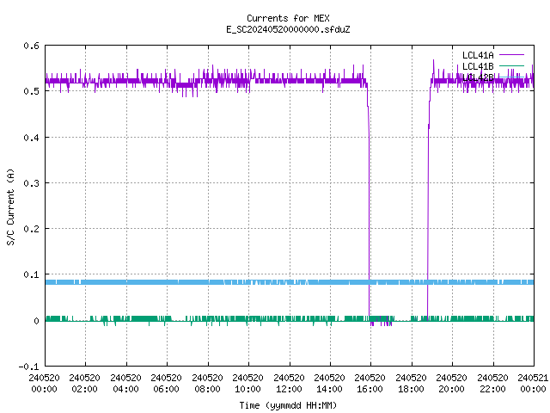Viewport: 550px width, 413px height.
Task: Click the 0.6 y-axis tick label
Action: click(31, 46)
